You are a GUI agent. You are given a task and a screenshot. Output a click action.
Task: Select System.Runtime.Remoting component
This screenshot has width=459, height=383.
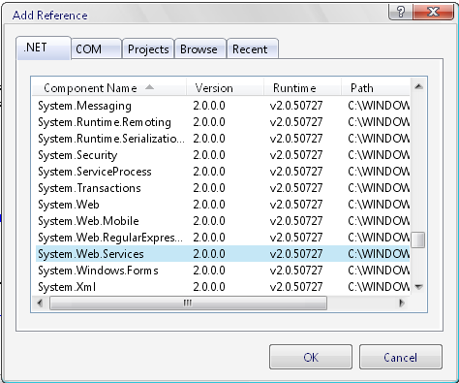[x=223, y=122]
